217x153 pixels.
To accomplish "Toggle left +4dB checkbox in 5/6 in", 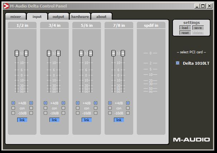I will pyautogui.click(x=78, y=103).
